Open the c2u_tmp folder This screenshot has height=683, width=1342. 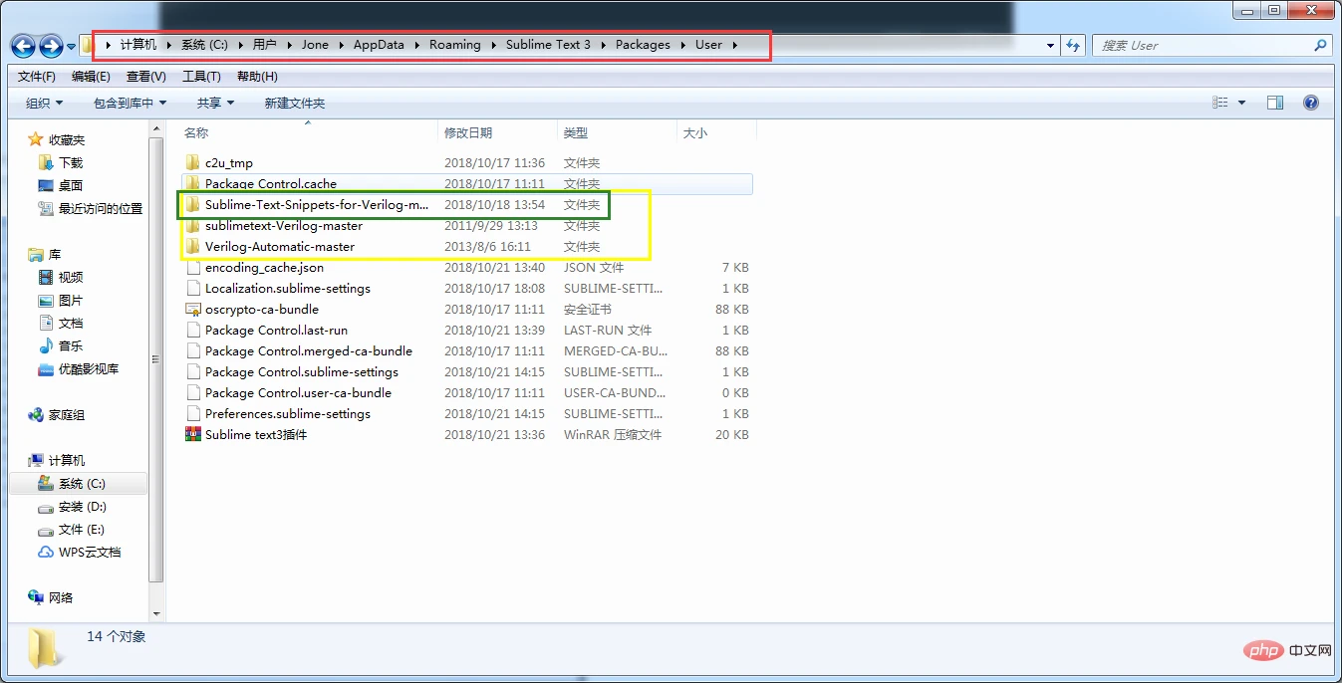pyautogui.click(x=228, y=163)
